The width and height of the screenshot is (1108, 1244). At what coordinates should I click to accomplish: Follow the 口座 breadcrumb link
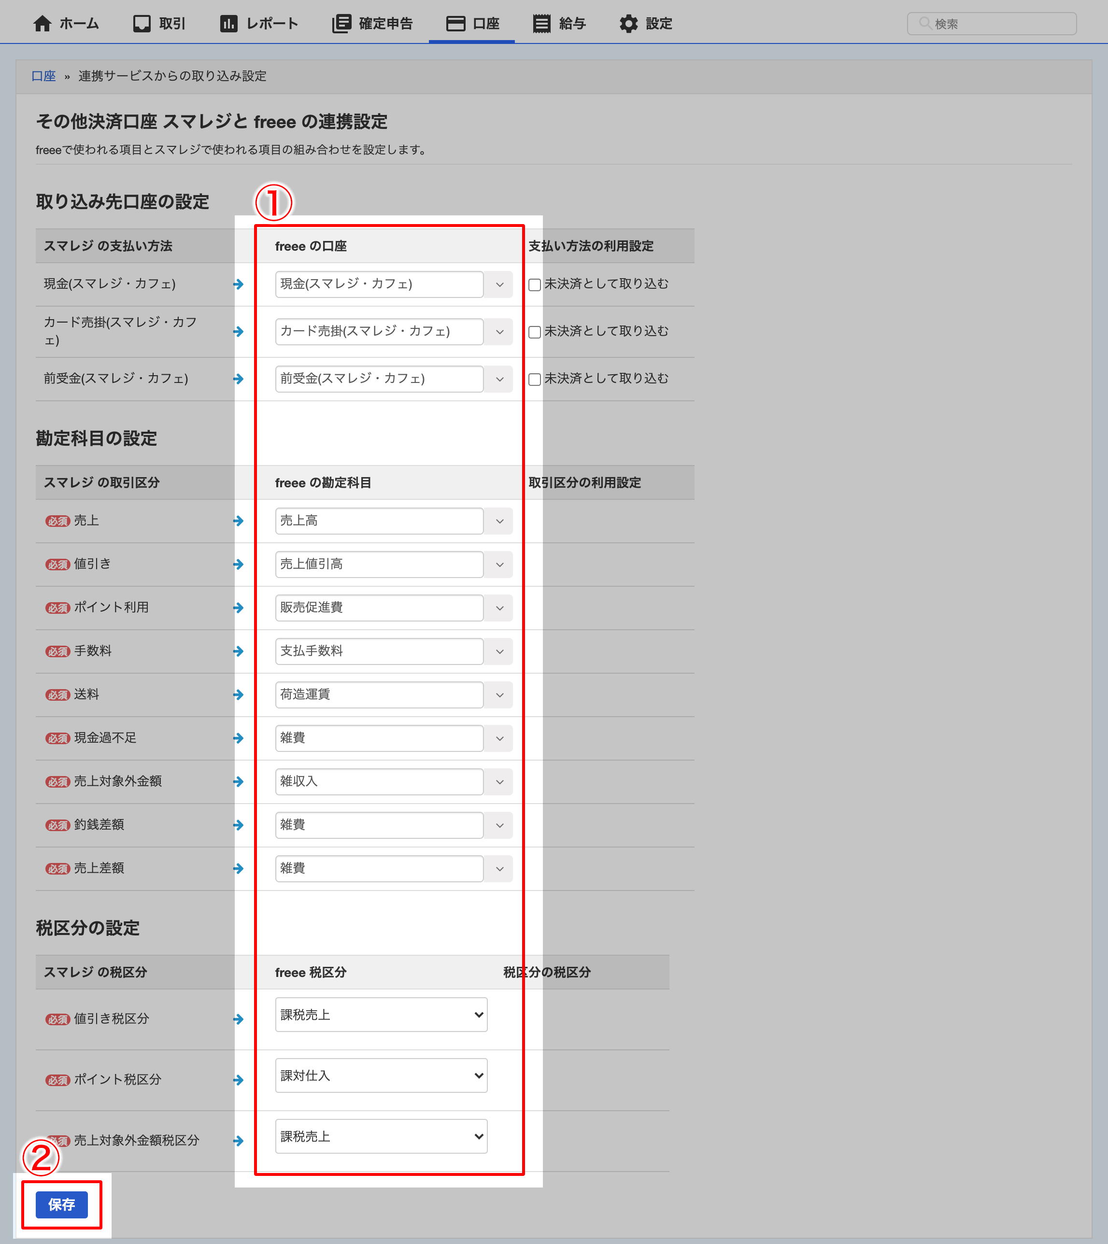click(43, 76)
